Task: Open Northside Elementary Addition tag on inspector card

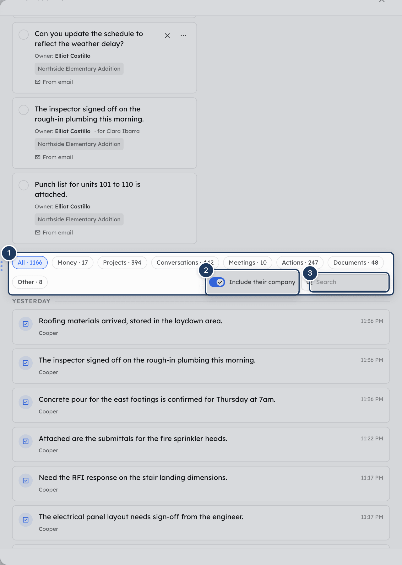Action: pos(79,144)
